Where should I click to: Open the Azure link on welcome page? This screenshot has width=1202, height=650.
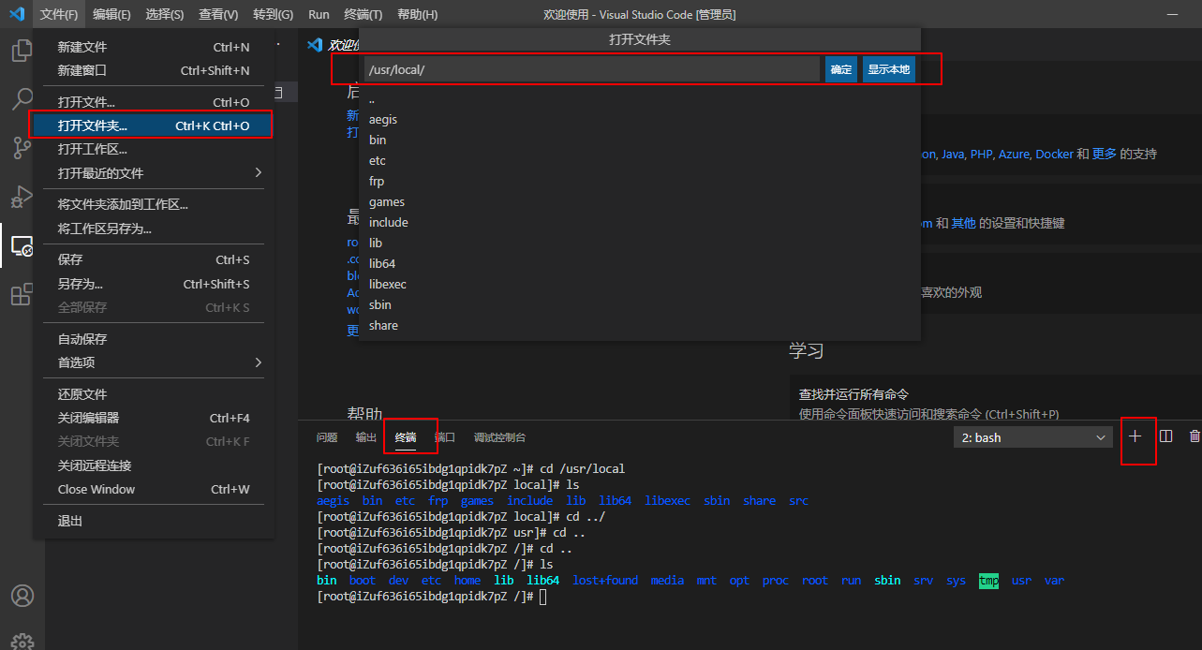click(1014, 154)
